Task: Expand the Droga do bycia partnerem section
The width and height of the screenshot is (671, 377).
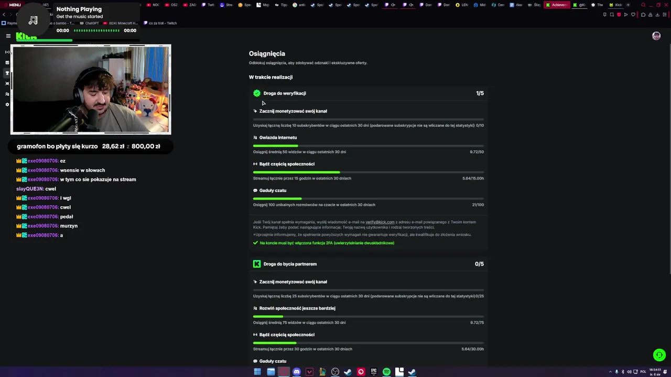Action: 369,264
